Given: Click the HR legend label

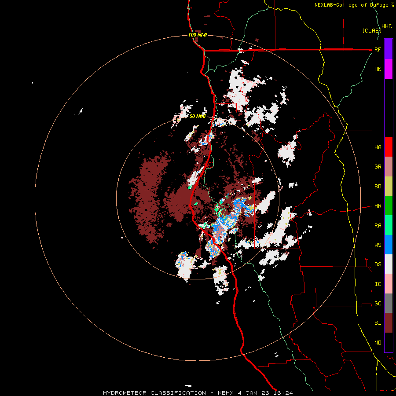Looking at the screenshot, I should coord(378,206).
